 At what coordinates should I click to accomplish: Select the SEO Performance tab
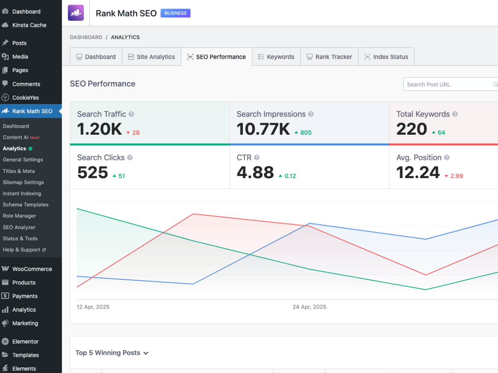217,57
